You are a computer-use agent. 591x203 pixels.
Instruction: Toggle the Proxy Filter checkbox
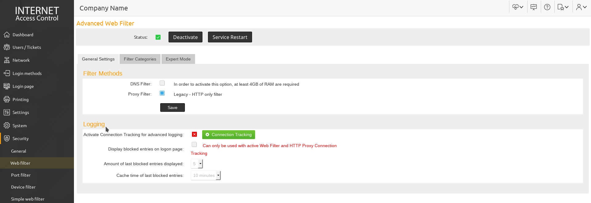(162, 93)
